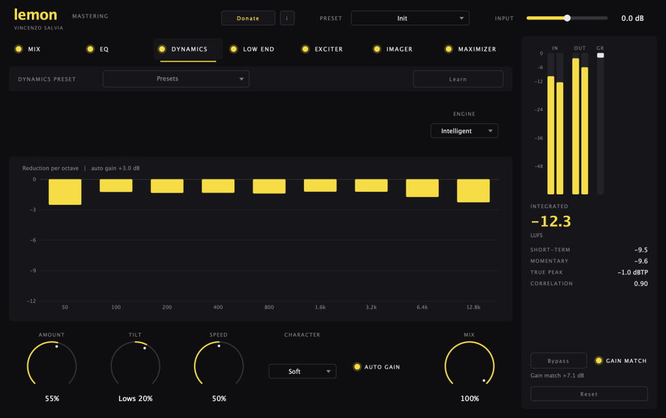Toggle the EXCITER module power dot
The height and width of the screenshot is (418, 666).
(305, 49)
